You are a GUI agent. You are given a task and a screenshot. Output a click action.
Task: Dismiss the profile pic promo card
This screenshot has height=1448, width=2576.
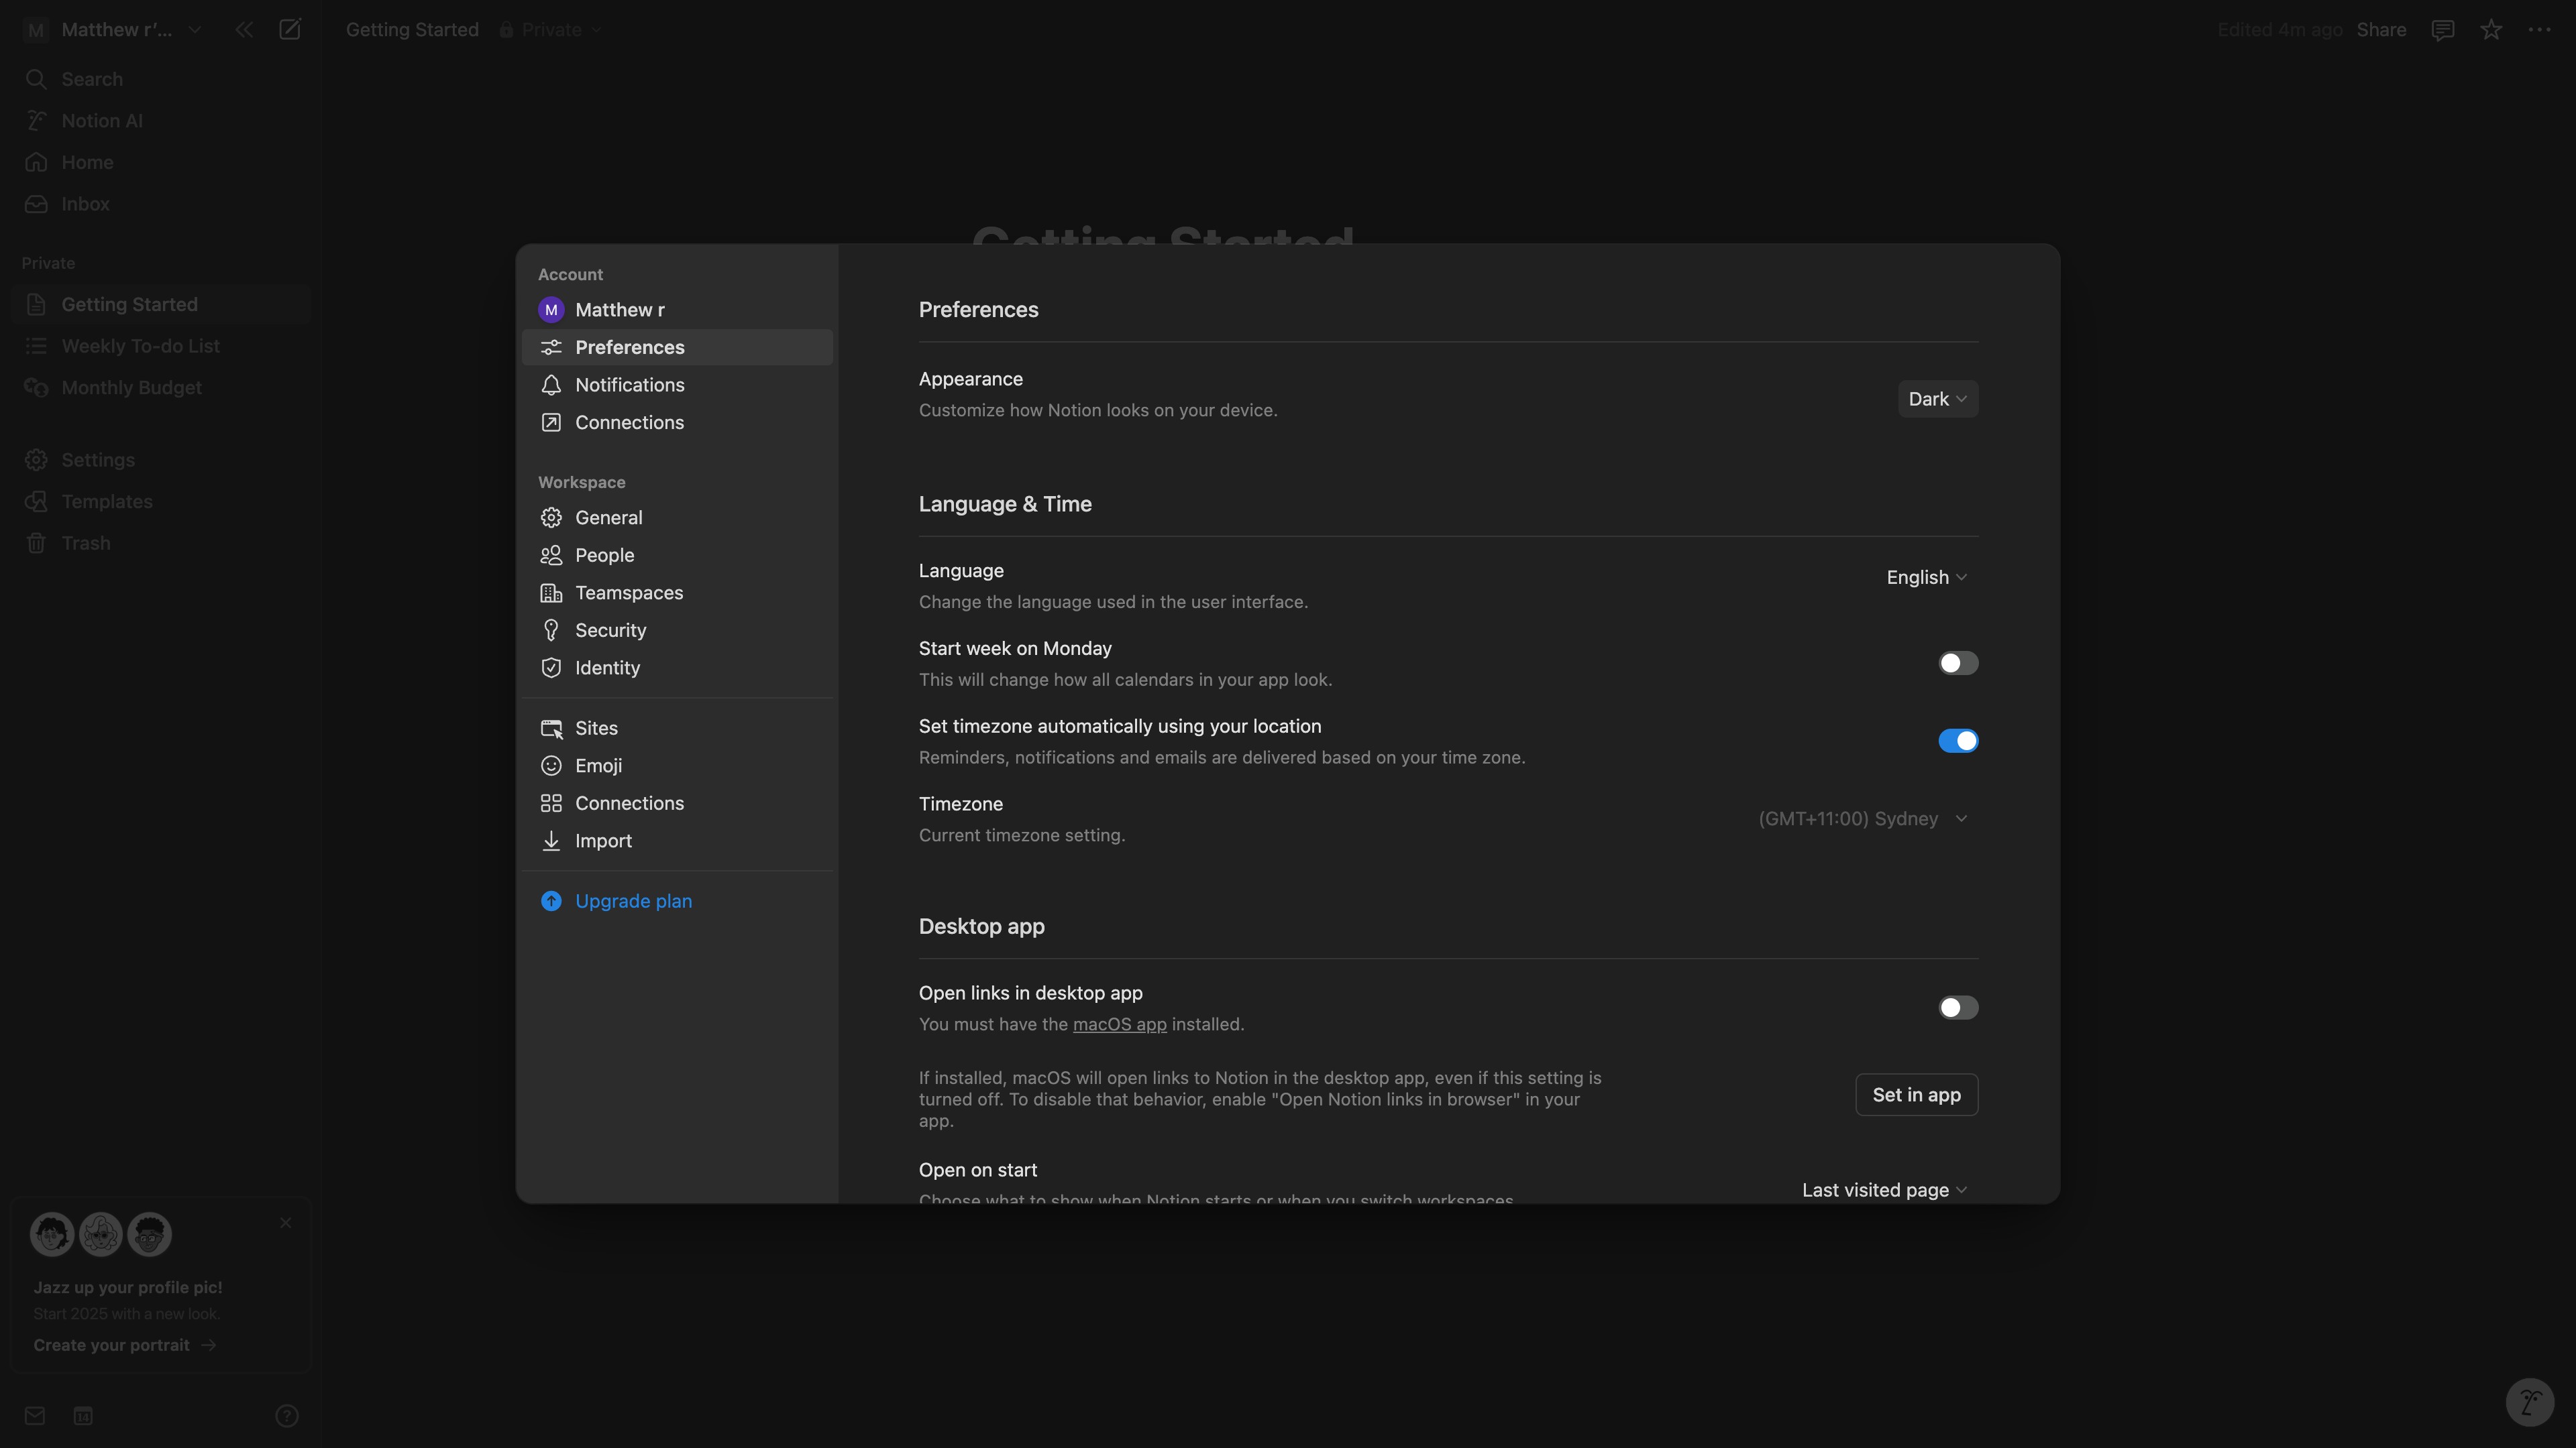286,1223
